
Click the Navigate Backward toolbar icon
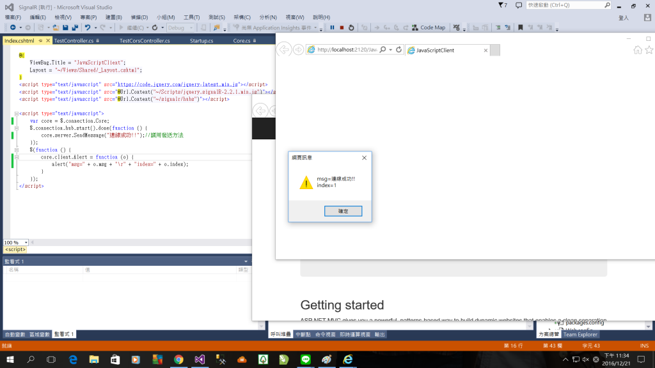click(13, 27)
